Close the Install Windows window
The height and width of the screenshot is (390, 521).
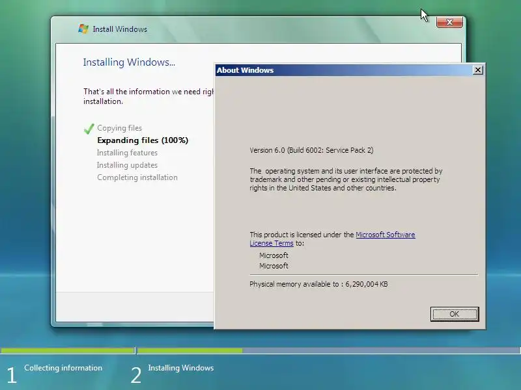449,22
